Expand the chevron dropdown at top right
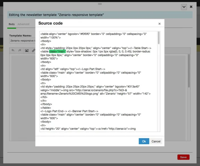The height and width of the screenshot is (166, 200). pyautogui.click(x=184, y=7)
